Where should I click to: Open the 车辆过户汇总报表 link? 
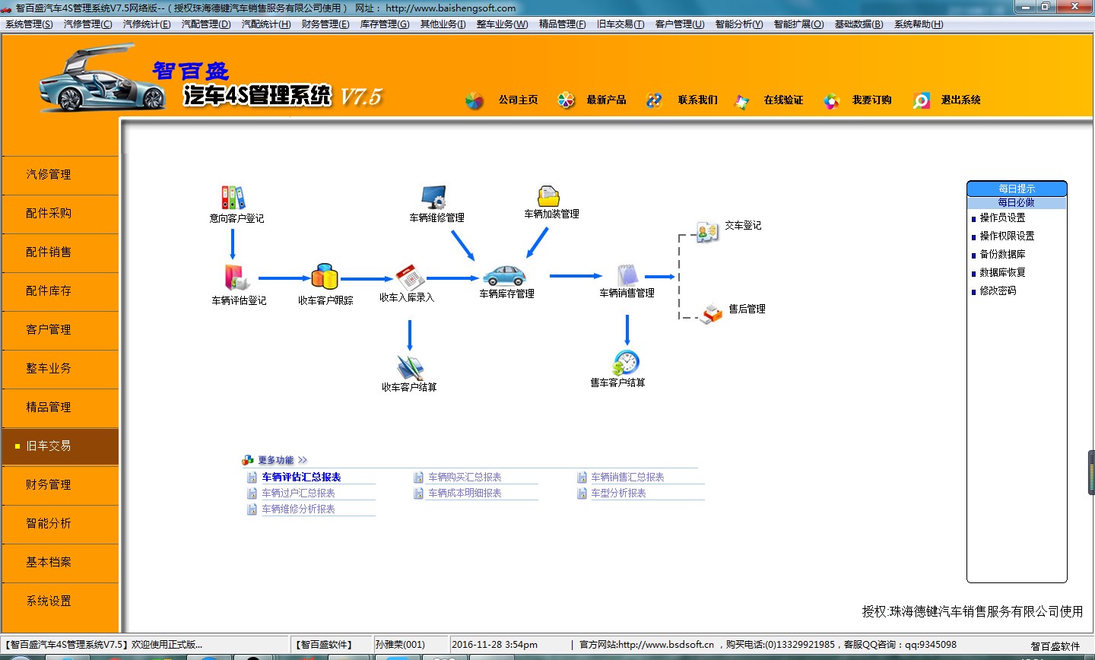(298, 493)
